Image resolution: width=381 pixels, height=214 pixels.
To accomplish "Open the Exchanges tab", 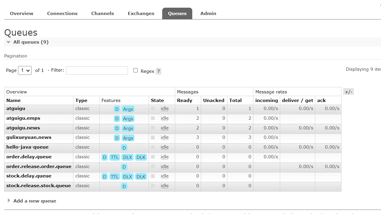I will click(141, 14).
